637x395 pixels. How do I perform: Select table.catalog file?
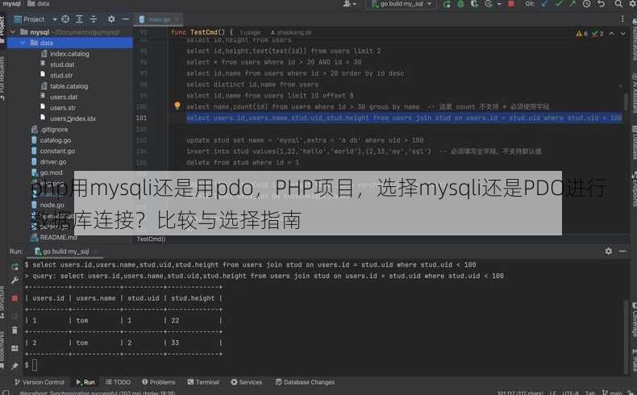pyautogui.click(x=69, y=86)
